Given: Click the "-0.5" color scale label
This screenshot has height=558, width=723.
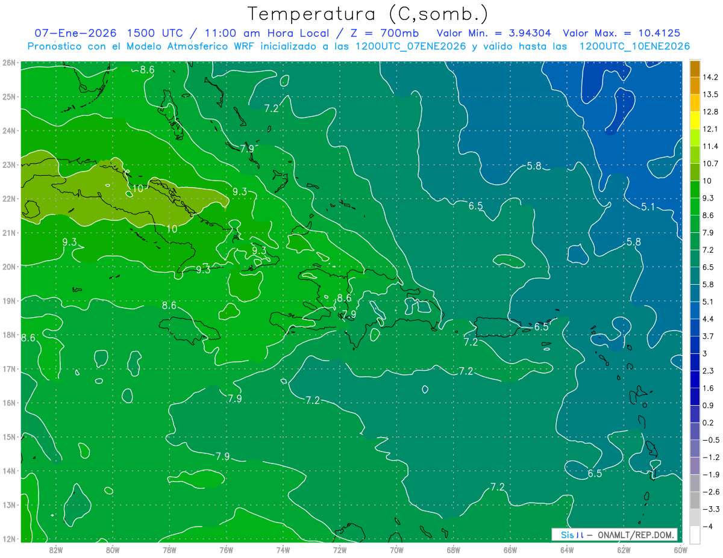Looking at the screenshot, I should 711,440.
